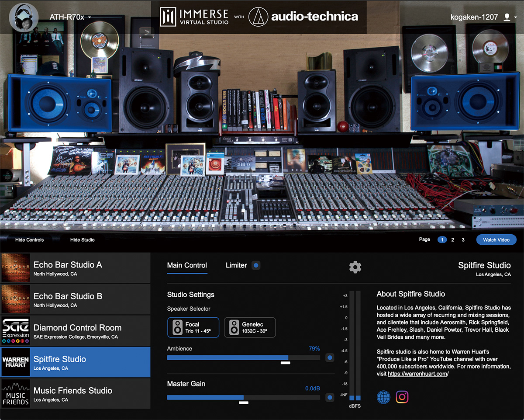
Task: Click the Watch Video button
Action: 496,240
